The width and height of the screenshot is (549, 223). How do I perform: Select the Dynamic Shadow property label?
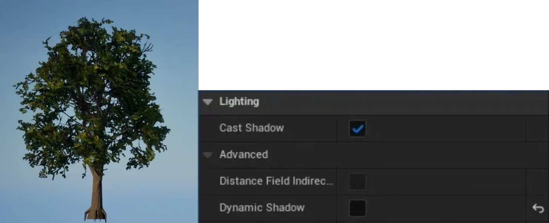[x=262, y=208]
